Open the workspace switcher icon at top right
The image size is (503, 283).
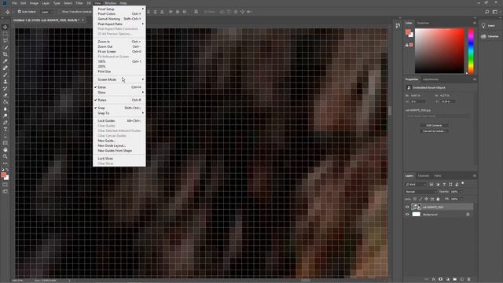pyautogui.click(x=495, y=12)
